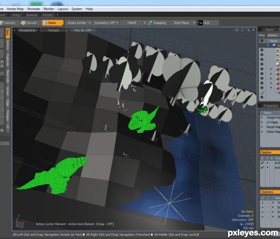Screen dimensions: 280x239
Task: Expand UV Maps list entry
Action: (x=262, y=122)
